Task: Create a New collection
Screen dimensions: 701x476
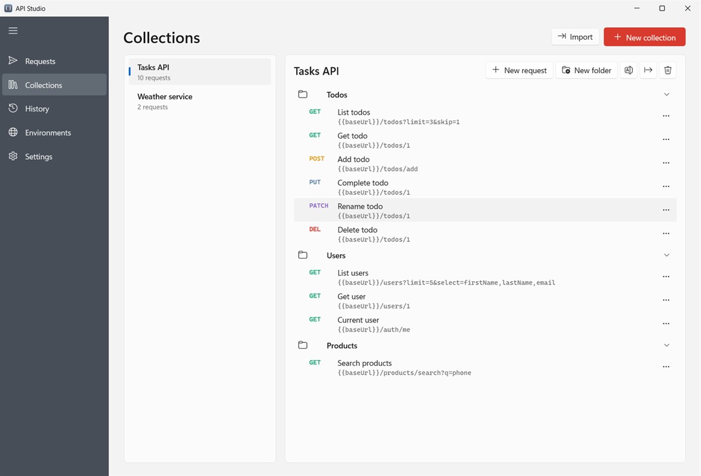Action: point(645,37)
